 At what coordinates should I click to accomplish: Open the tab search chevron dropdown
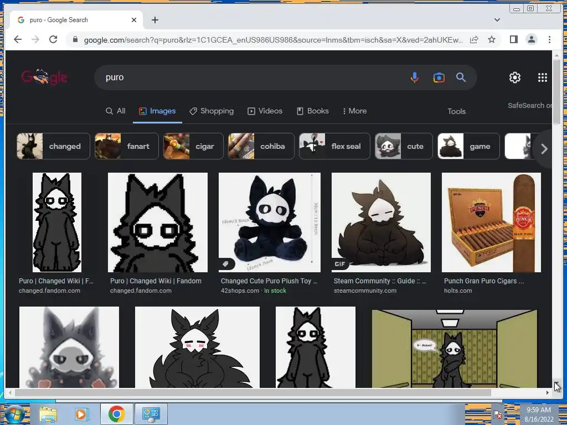click(497, 20)
